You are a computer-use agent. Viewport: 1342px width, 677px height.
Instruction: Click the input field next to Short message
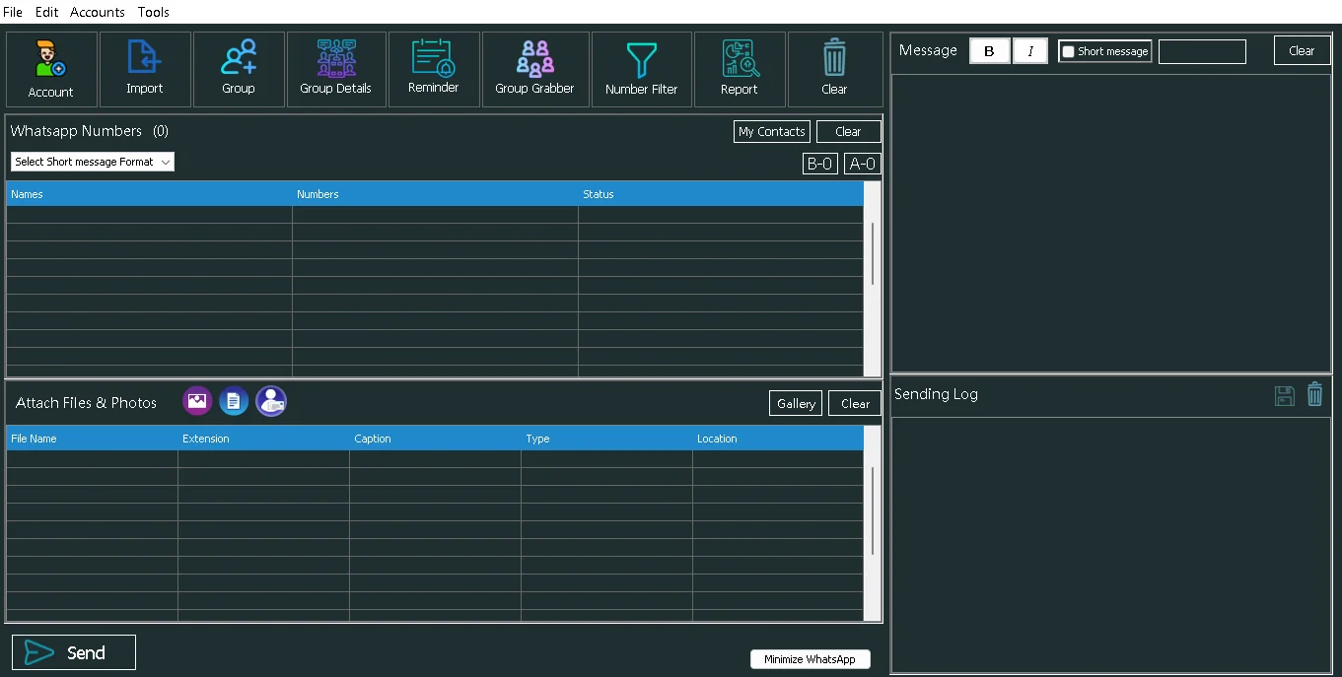tap(1202, 51)
